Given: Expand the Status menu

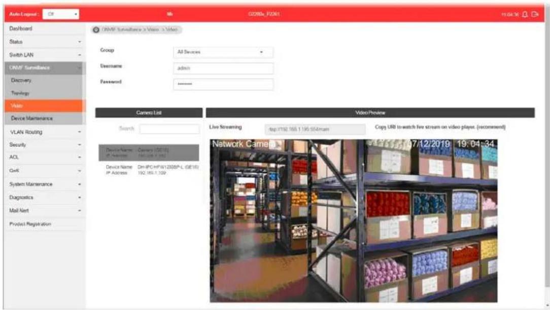Looking at the screenshot, I should pos(45,42).
